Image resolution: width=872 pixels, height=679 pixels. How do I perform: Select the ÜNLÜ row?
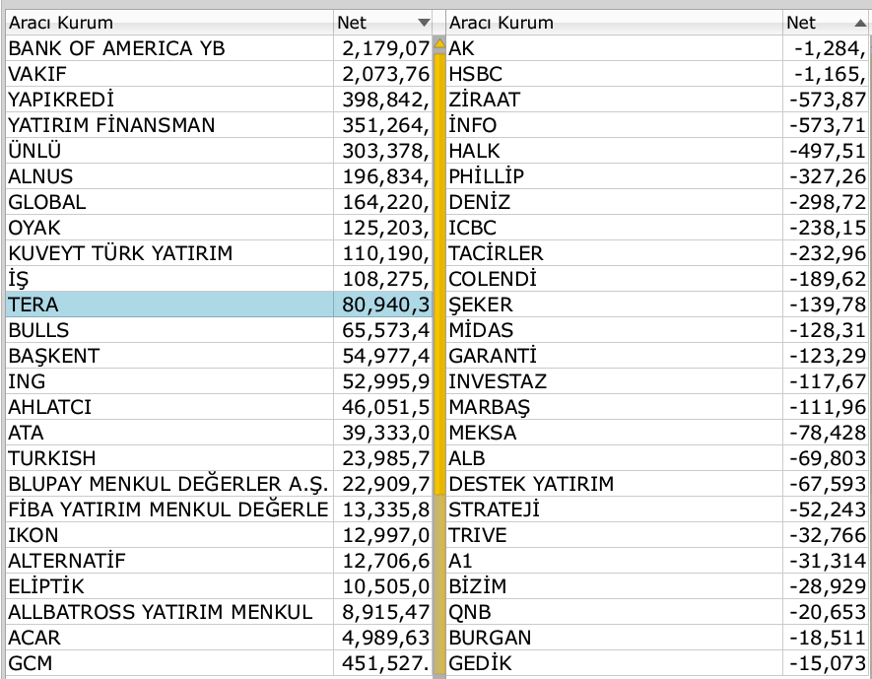[x=219, y=151]
